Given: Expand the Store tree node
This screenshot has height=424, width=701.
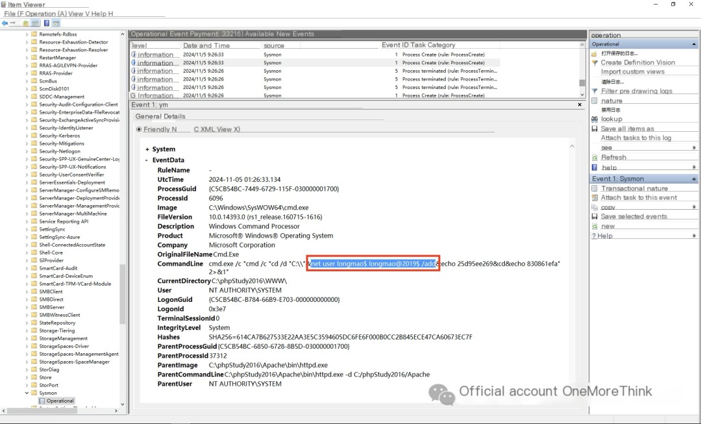Looking at the screenshot, I should point(27,377).
